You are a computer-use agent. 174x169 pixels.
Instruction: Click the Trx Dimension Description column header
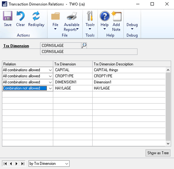coord(132,64)
